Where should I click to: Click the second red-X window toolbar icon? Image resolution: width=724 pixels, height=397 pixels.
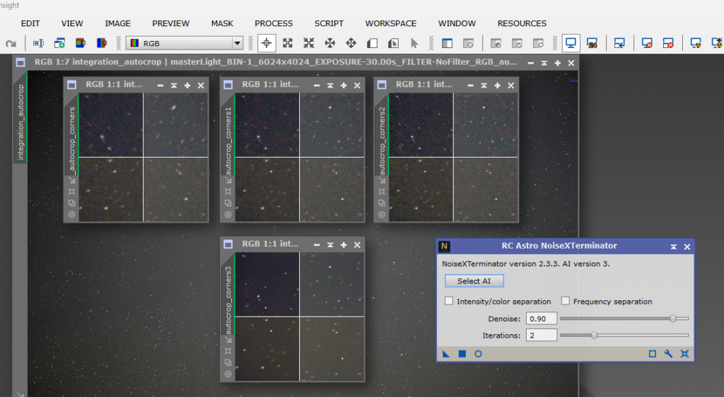668,43
